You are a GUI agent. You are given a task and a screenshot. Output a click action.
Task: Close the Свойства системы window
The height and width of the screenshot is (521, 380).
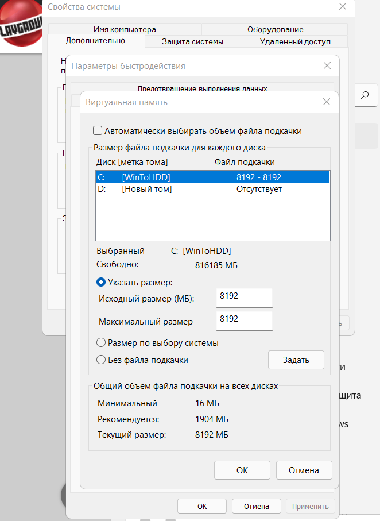coord(343,7)
